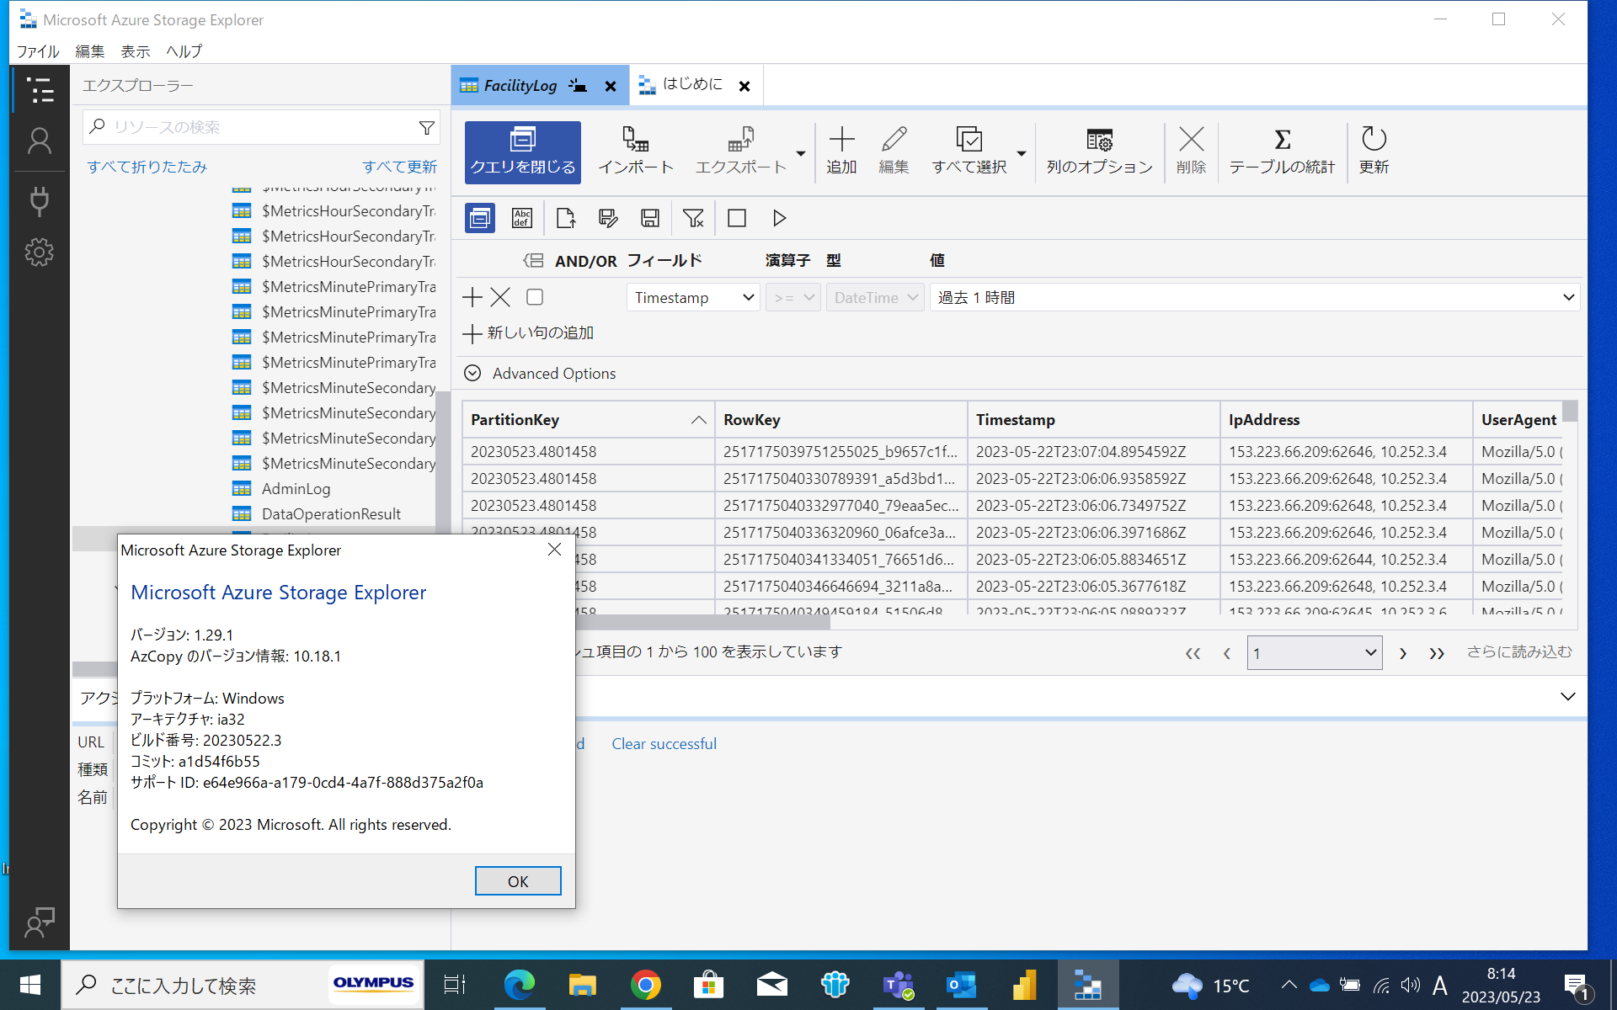The image size is (1617, 1010).
Task: Click the save query as icon
Action: pos(607,218)
